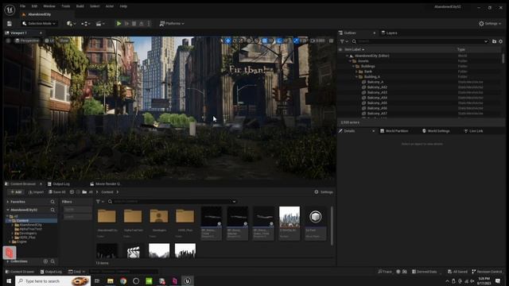509x286 pixels.
Task: Toggle rotation snapping in viewport toolbar
Action: 280,41
